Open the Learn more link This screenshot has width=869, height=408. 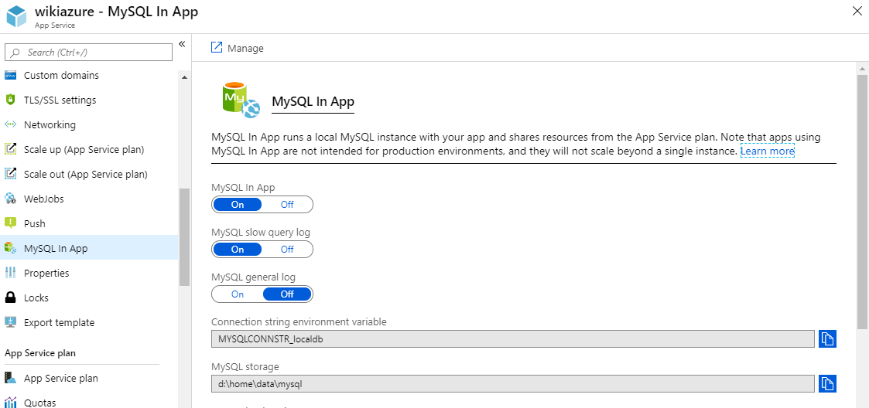768,151
